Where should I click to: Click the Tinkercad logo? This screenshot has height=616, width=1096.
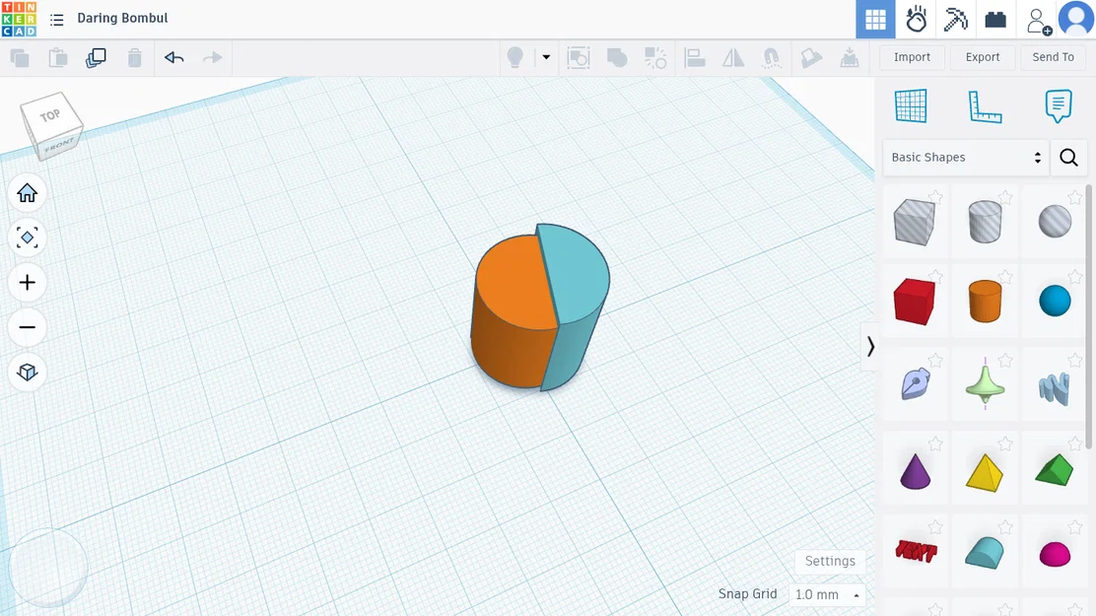click(19, 19)
